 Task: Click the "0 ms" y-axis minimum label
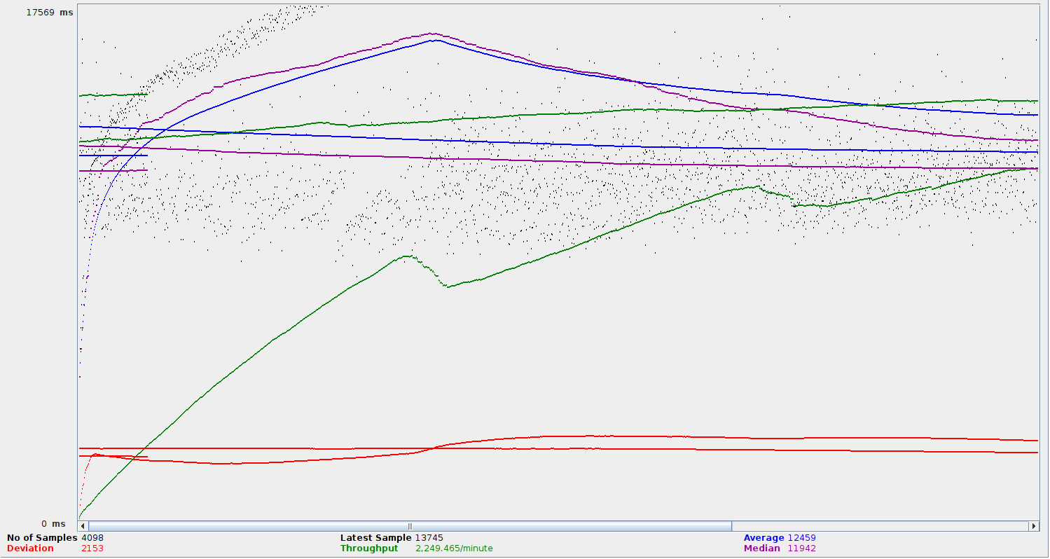53,524
